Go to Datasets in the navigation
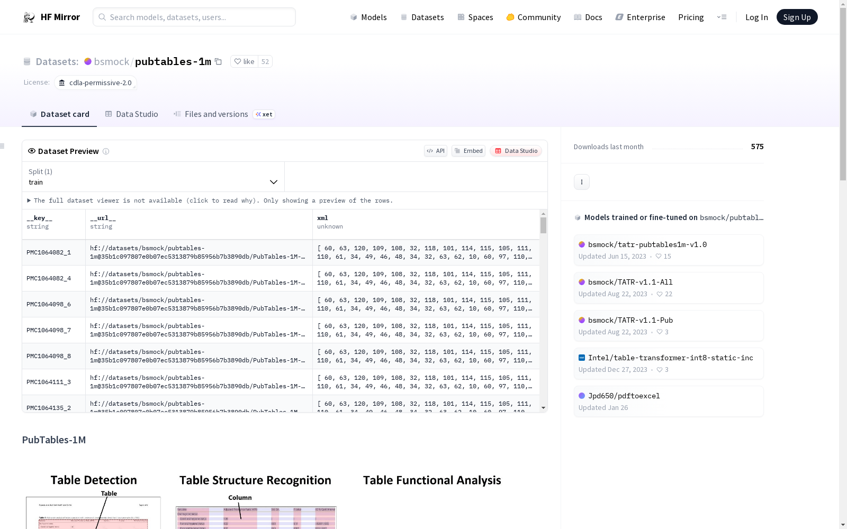847x529 pixels. (x=422, y=17)
